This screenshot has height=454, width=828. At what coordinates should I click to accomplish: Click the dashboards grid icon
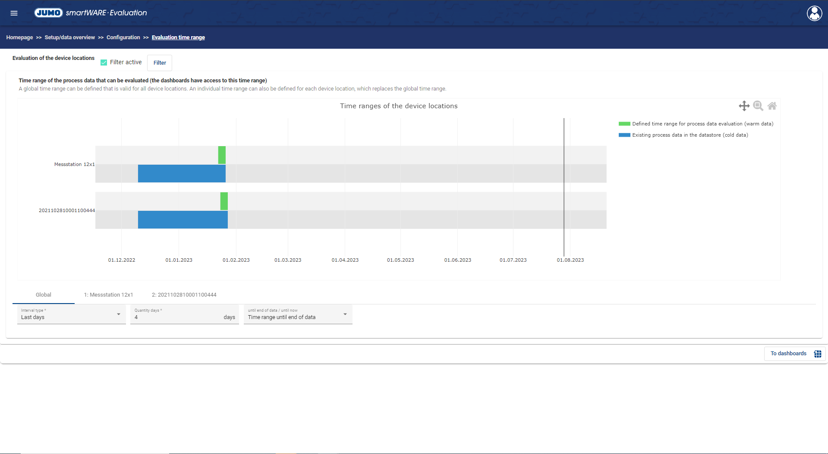[x=817, y=354]
